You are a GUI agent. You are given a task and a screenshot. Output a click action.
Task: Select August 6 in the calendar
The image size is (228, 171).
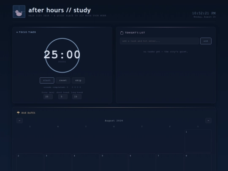point(142,162)
